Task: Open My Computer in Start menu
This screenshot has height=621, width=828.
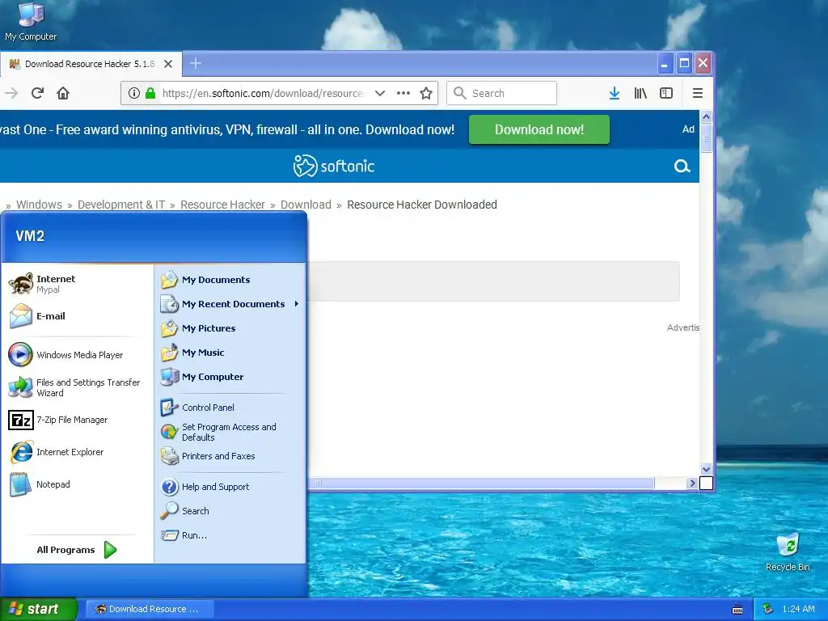Action: (x=230, y=377)
